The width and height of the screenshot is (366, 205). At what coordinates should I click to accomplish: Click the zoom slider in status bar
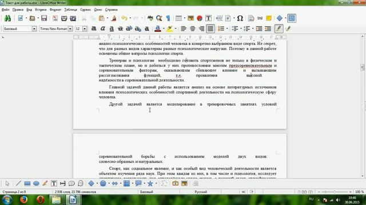(335, 192)
